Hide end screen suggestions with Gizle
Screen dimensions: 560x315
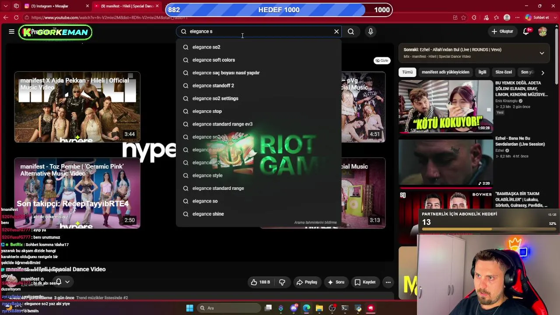(381, 60)
